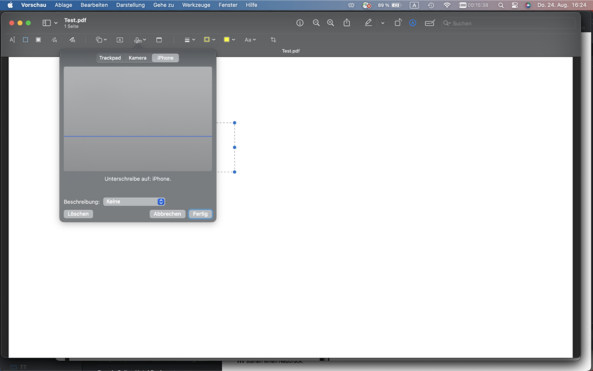The image size is (593, 371).
Task: Open the Inspector info icon
Action: pos(299,23)
